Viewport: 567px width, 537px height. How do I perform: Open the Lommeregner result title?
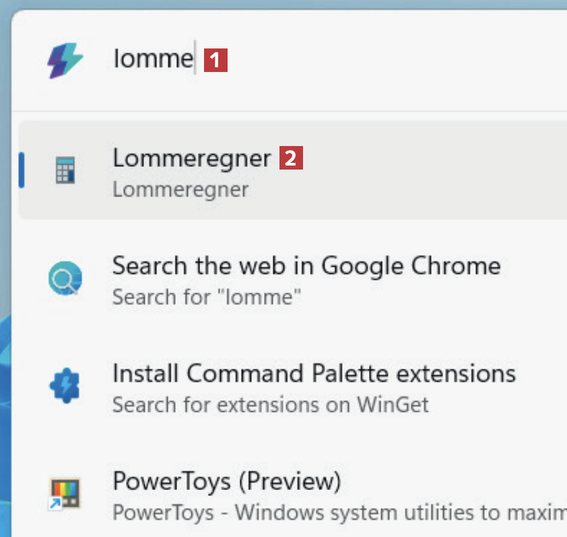pyautogui.click(x=191, y=158)
